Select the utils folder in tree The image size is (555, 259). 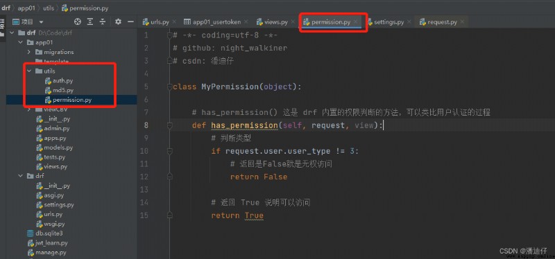click(45, 71)
